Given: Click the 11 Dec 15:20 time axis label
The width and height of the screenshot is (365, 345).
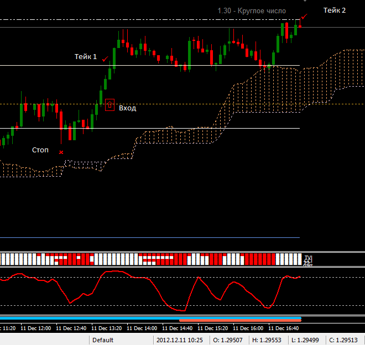Looking at the screenshot, I should (x=212, y=328).
